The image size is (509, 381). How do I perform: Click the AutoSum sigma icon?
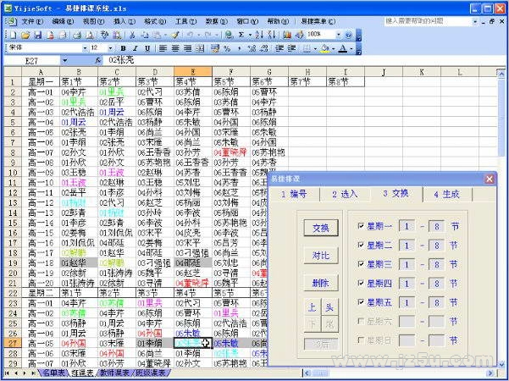click(x=241, y=35)
